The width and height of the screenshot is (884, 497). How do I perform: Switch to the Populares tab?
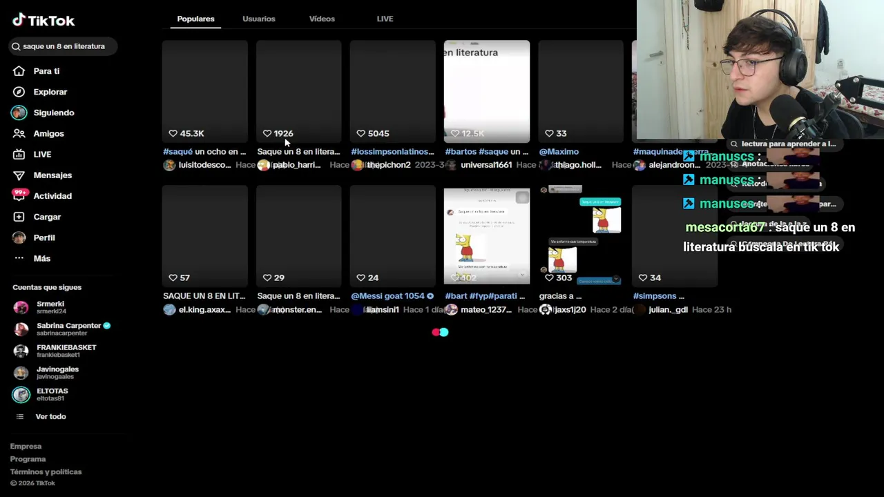pos(195,19)
